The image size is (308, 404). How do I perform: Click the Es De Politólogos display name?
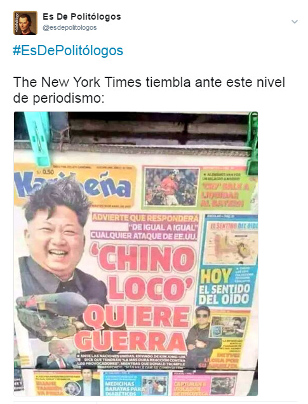point(82,16)
